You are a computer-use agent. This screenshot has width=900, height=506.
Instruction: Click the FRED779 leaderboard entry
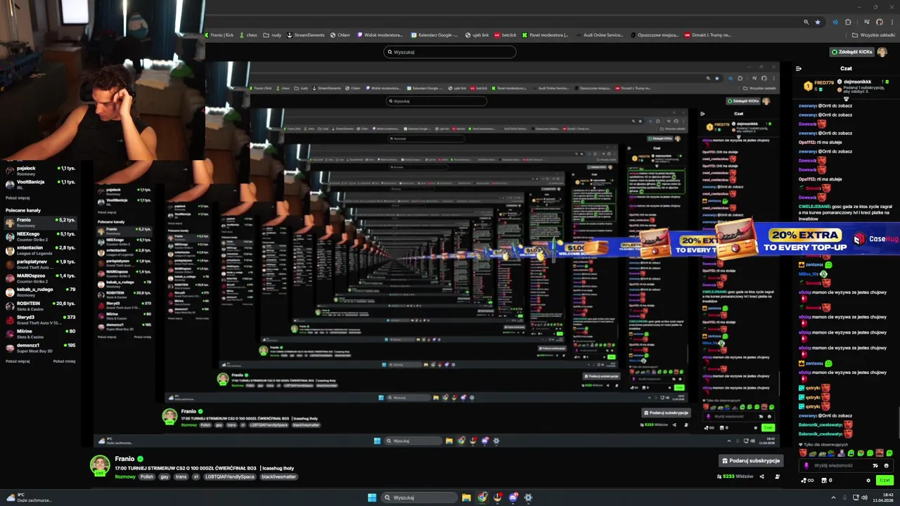(x=818, y=85)
